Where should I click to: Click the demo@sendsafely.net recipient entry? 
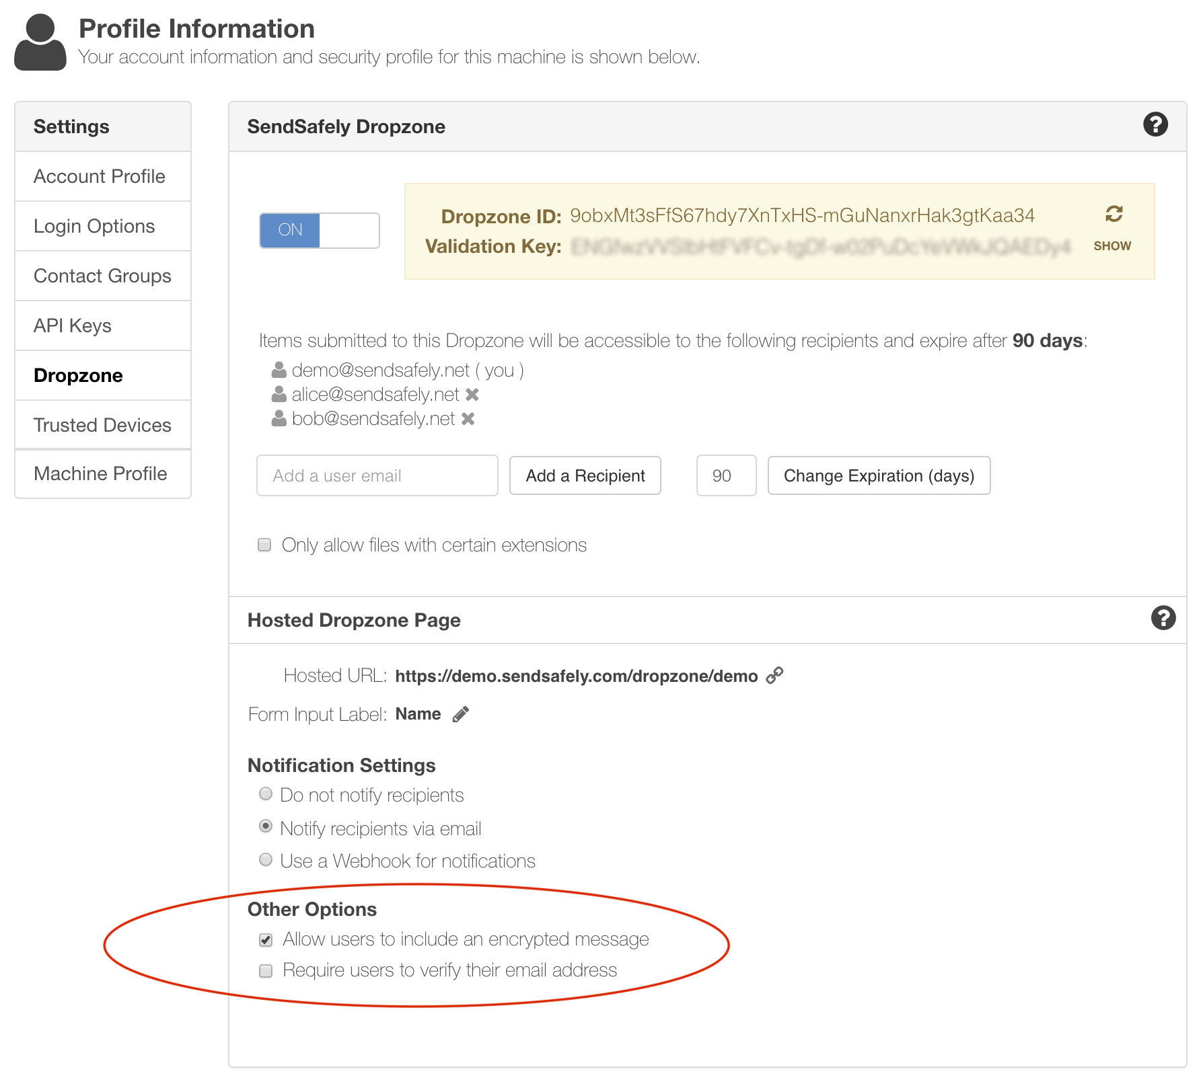point(408,370)
